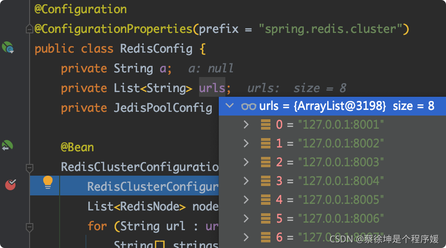Expand element 1 "127.0.0.1:8002"

246,143
